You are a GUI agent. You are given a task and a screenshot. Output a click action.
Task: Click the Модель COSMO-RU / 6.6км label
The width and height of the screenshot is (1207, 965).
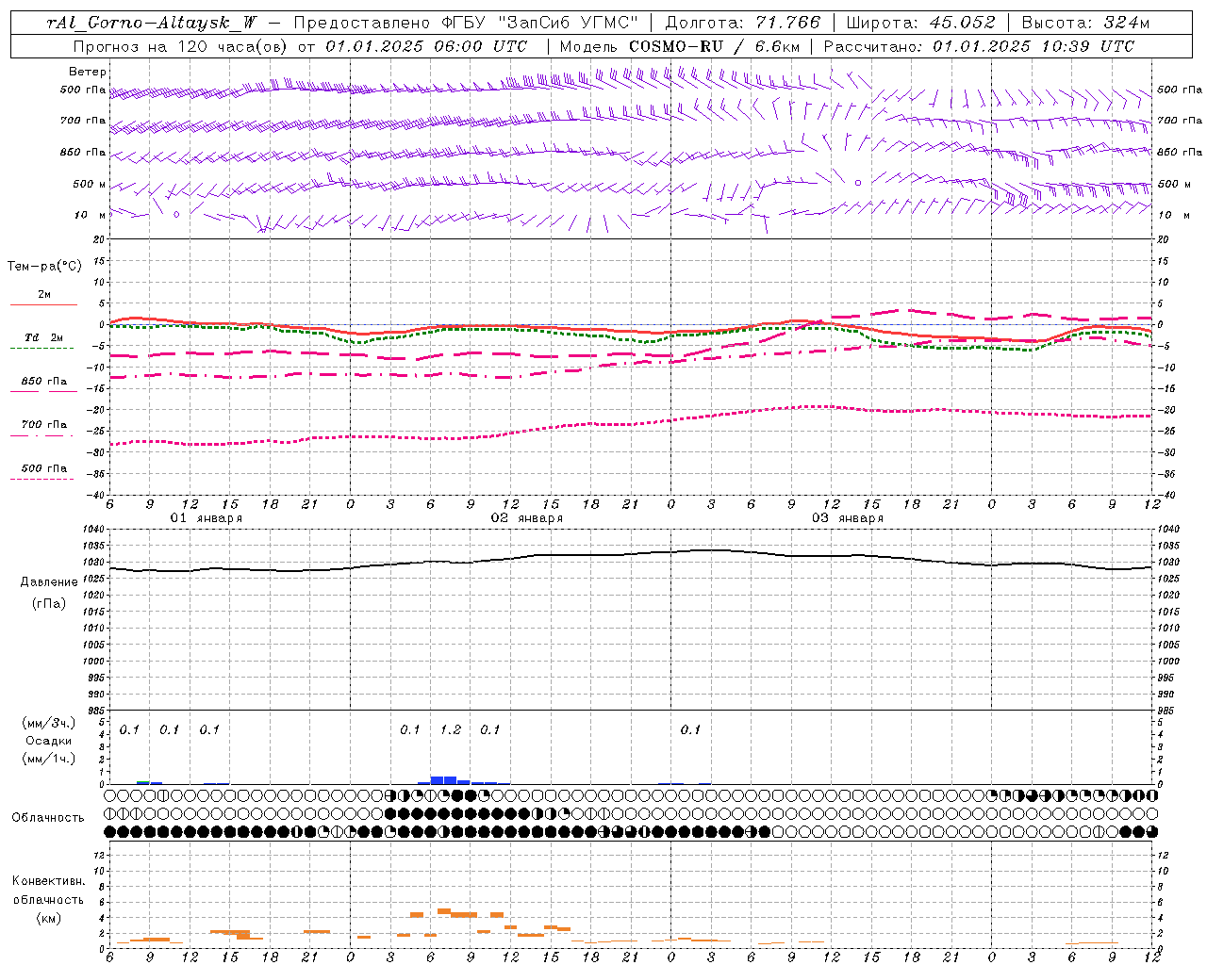coord(680,46)
